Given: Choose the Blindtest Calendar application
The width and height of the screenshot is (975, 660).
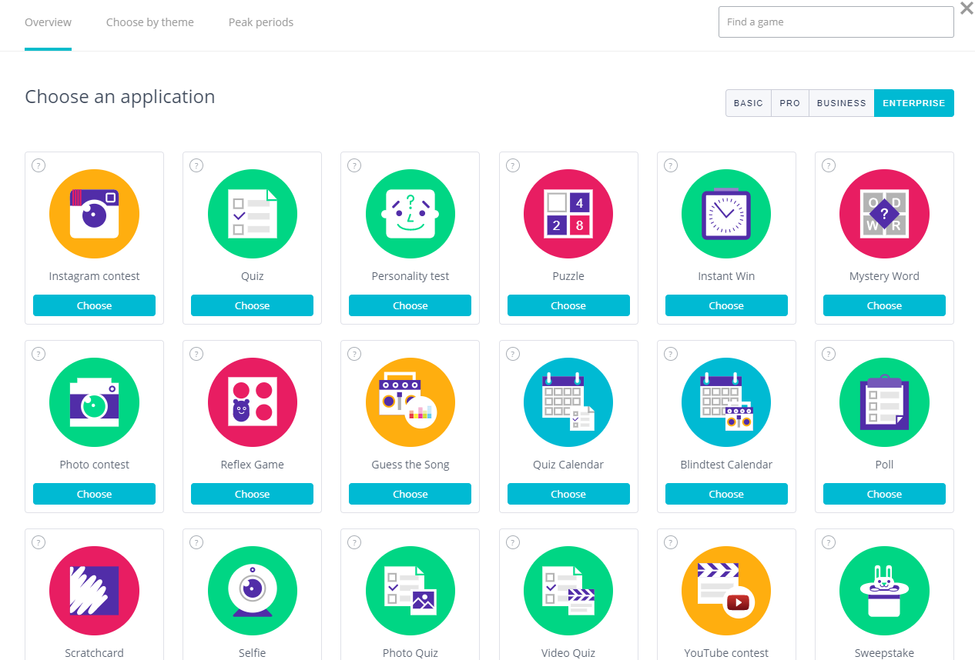Looking at the screenshot, I should 726,494.
